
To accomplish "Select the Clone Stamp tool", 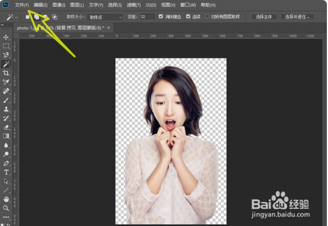I will click(6, 109).
